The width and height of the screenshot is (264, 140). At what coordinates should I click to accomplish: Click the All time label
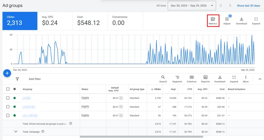[x=161, y=6]
